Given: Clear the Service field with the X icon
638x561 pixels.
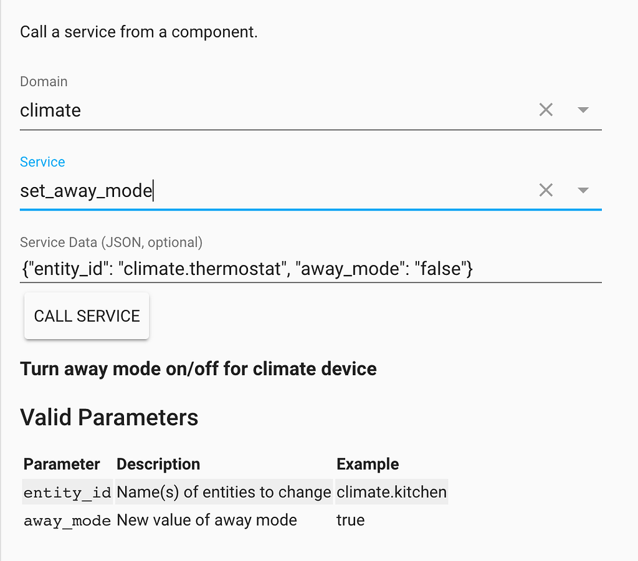Looking at the screenshot, I should coord(546,190).
